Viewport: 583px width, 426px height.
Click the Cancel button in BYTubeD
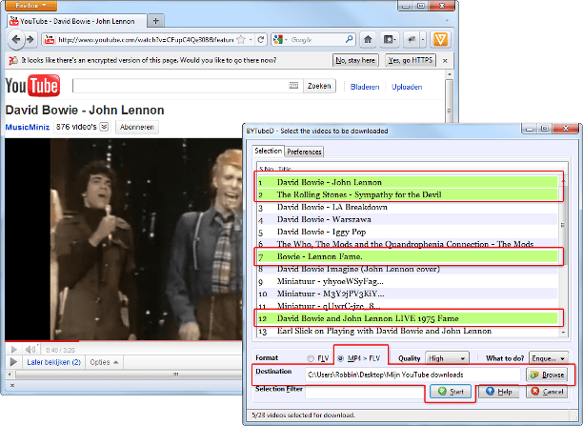coord(547,392)
